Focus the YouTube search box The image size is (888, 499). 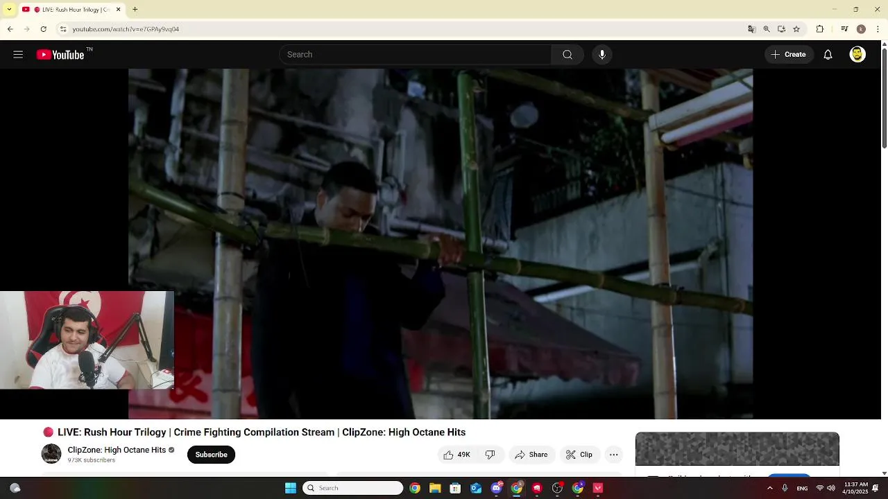coord(415,55)
